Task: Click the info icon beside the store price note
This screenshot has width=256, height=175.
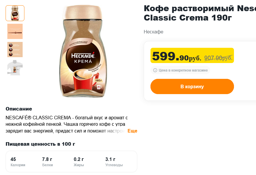Action: coord(155,70)
